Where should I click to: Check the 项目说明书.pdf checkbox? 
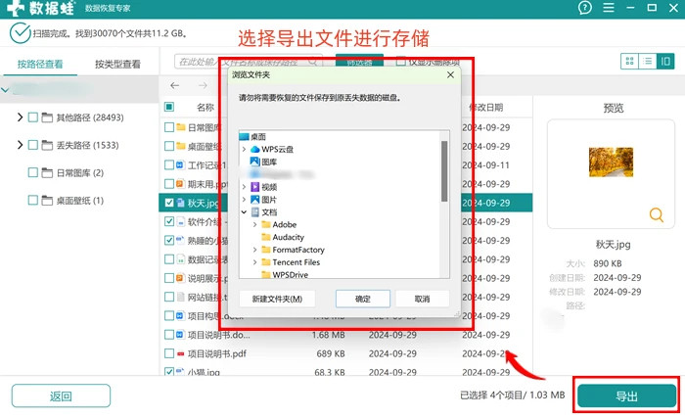pyautogui.click(x=169, y=353)
